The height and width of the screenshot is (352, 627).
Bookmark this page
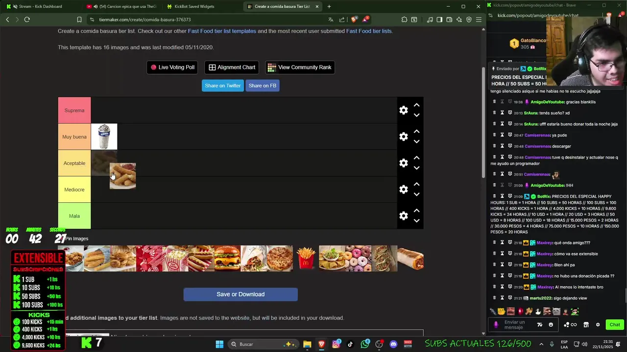click(79, 20)
